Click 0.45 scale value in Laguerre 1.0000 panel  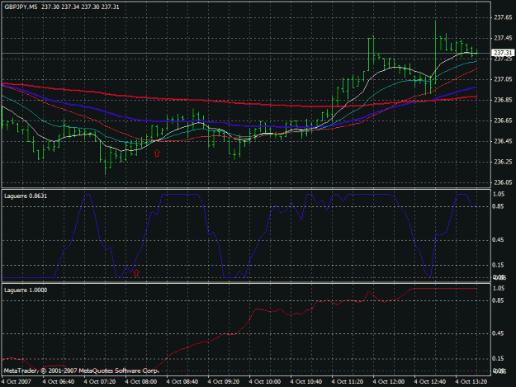(x=498, y=333)
